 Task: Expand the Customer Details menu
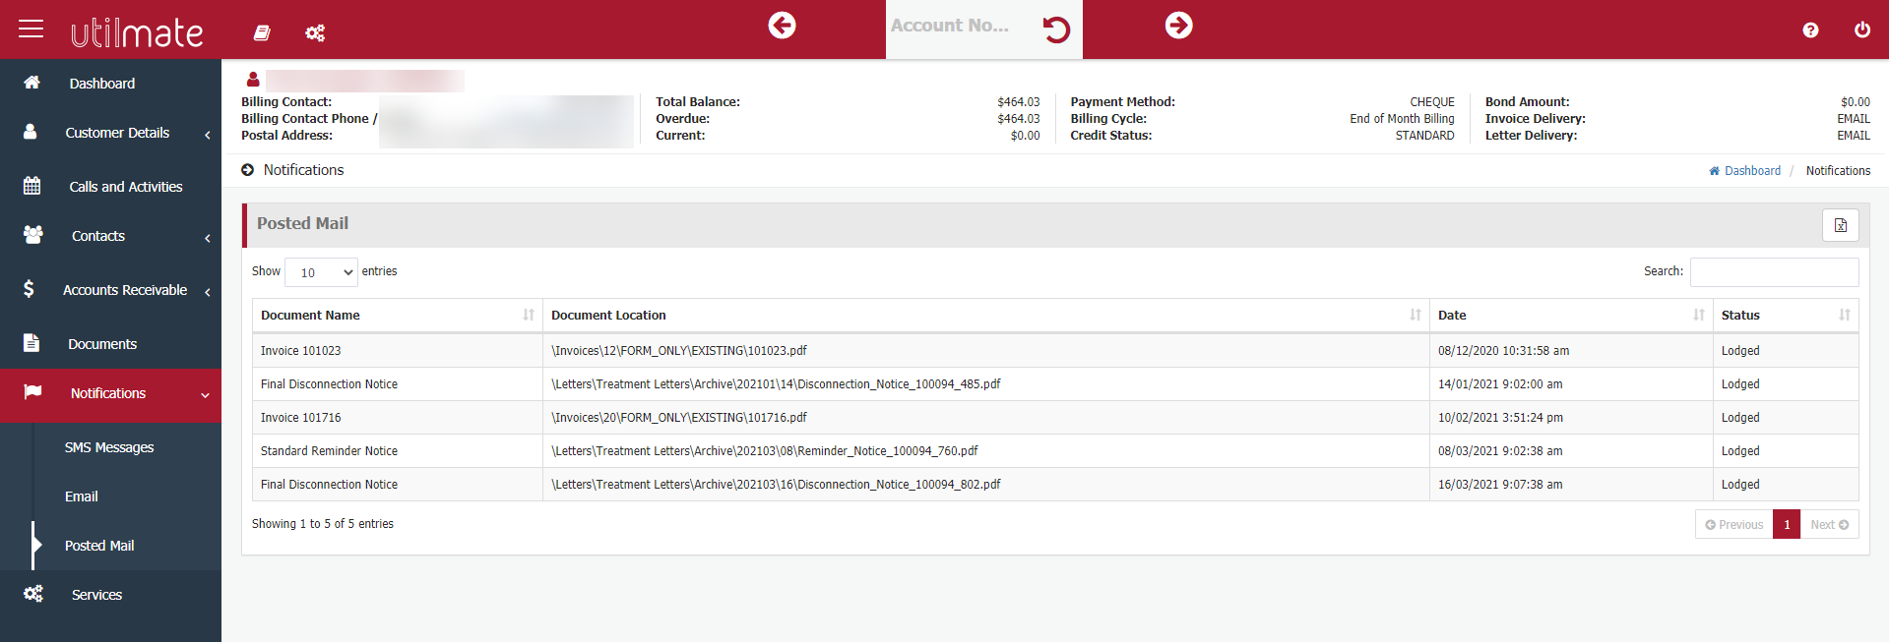[x=117, y=133]
